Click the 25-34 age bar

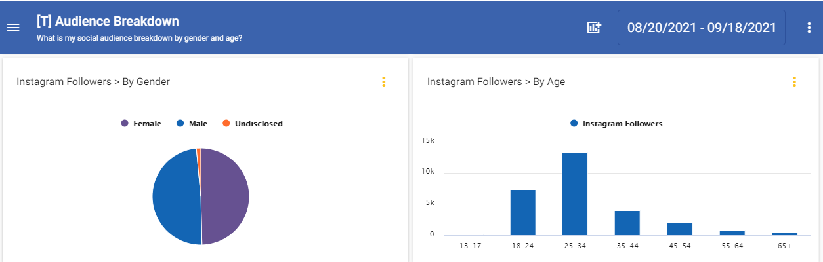point(574,194)
